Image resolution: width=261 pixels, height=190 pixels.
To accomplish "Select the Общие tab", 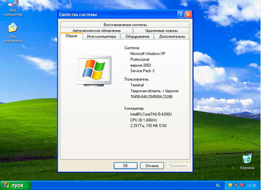I will click(x=71, y=36).
